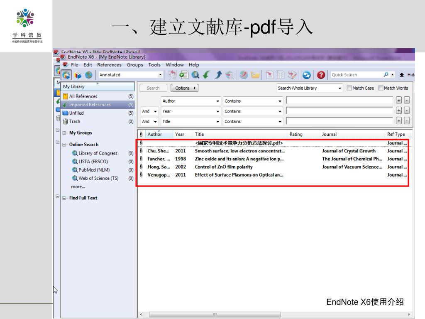Click the minus button in Title search row
425x319 pixels.
coord(407,121)
